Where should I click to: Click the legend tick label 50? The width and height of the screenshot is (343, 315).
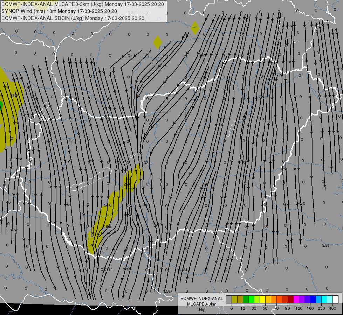[265, 308]
